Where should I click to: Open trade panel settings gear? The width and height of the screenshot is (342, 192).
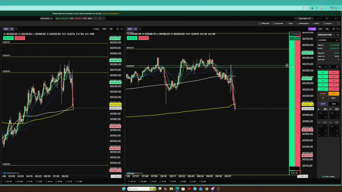coord(338,35)
